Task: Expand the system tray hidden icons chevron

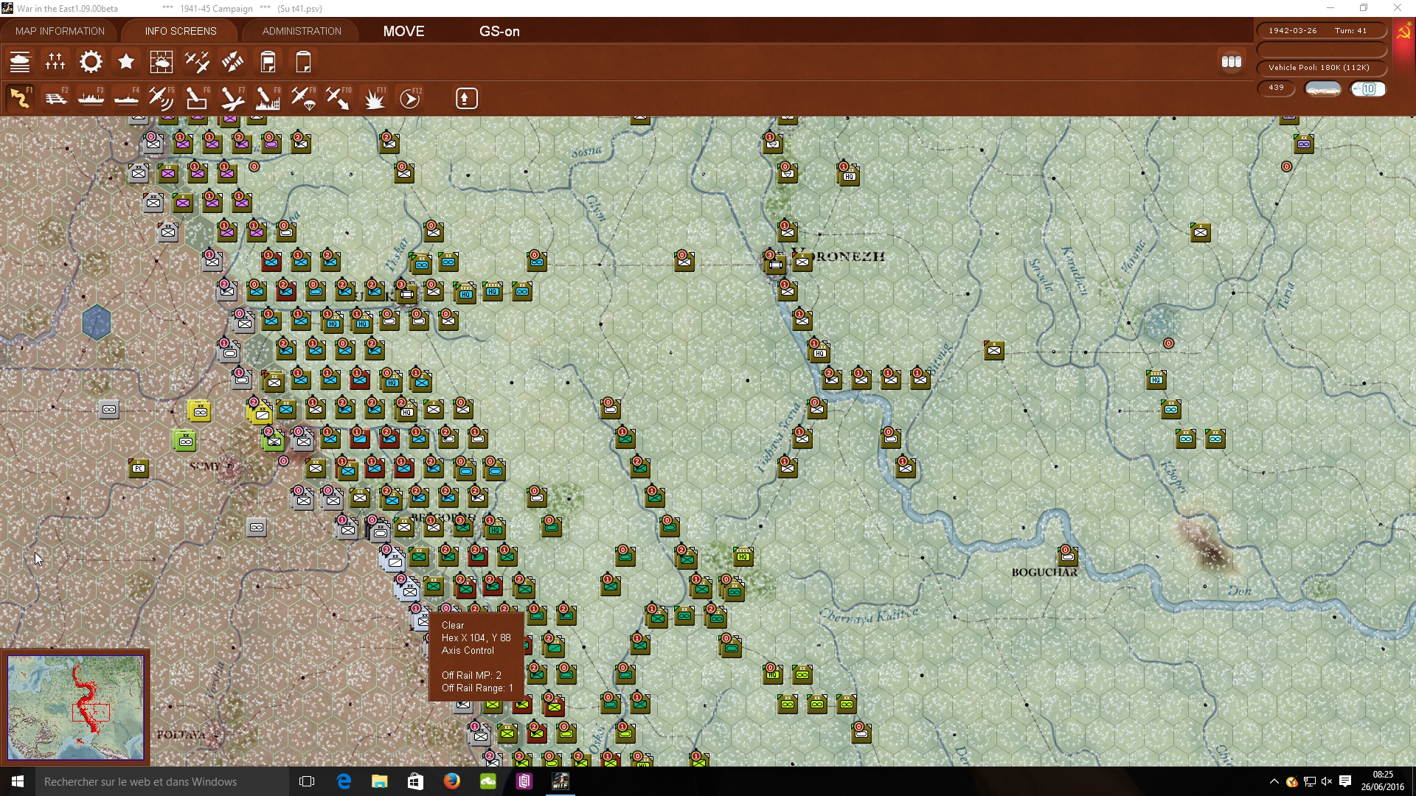Action: click(1274, 781)
